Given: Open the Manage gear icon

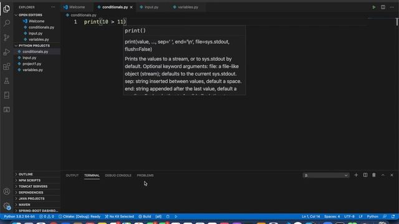Looking at the screenshot, I should click(7, 206).
